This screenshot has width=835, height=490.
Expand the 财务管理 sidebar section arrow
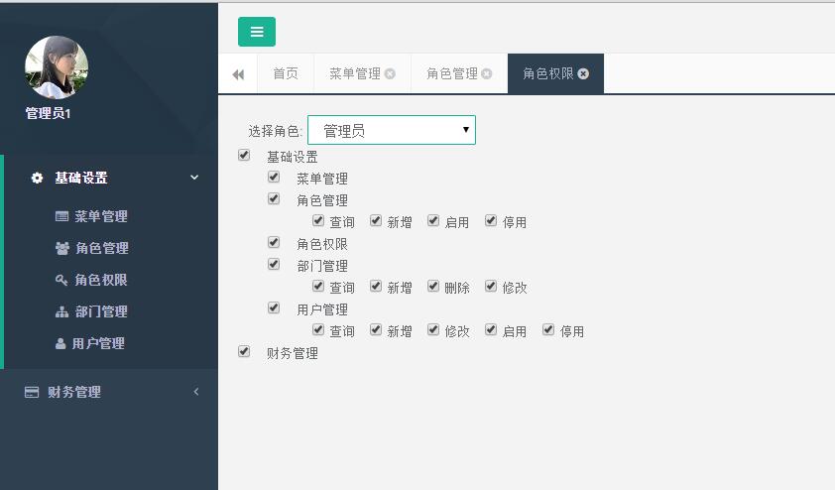[196, 392]
